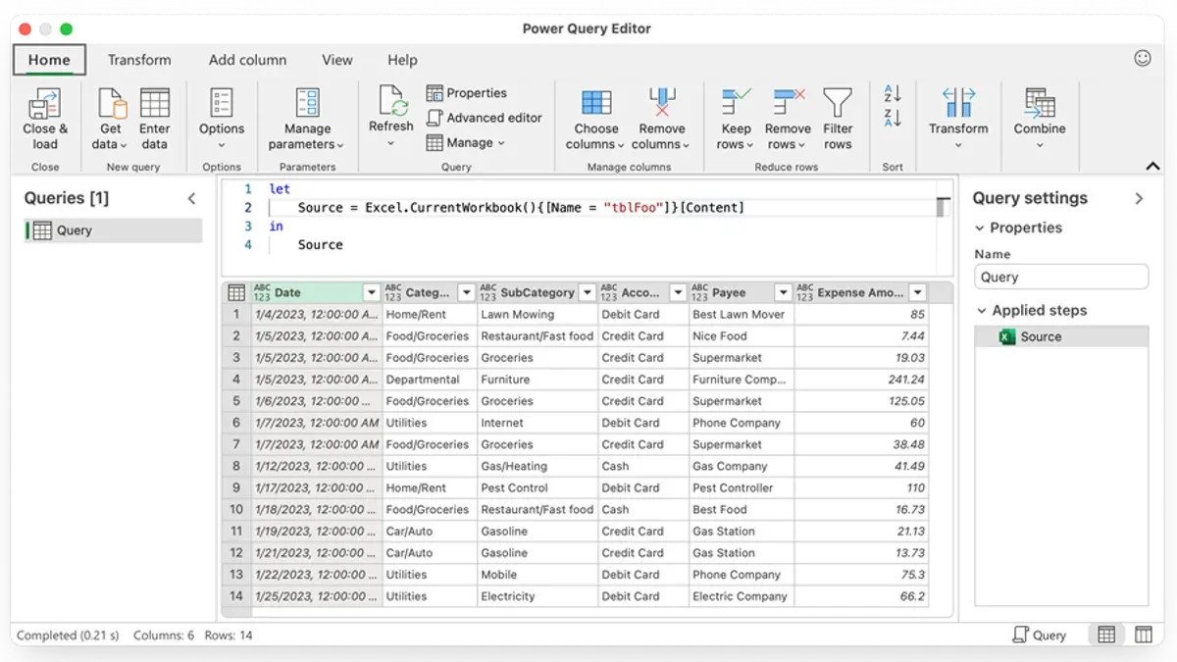Viewport: 1177px width, 662px height.
Task: Click the Refresh icon
Action: click(x=391, y=101)
